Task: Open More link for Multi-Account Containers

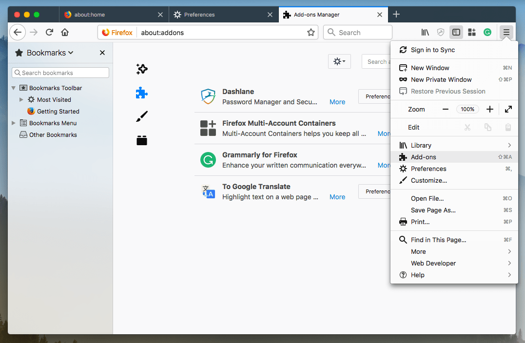Action: [x=384, y=134]
